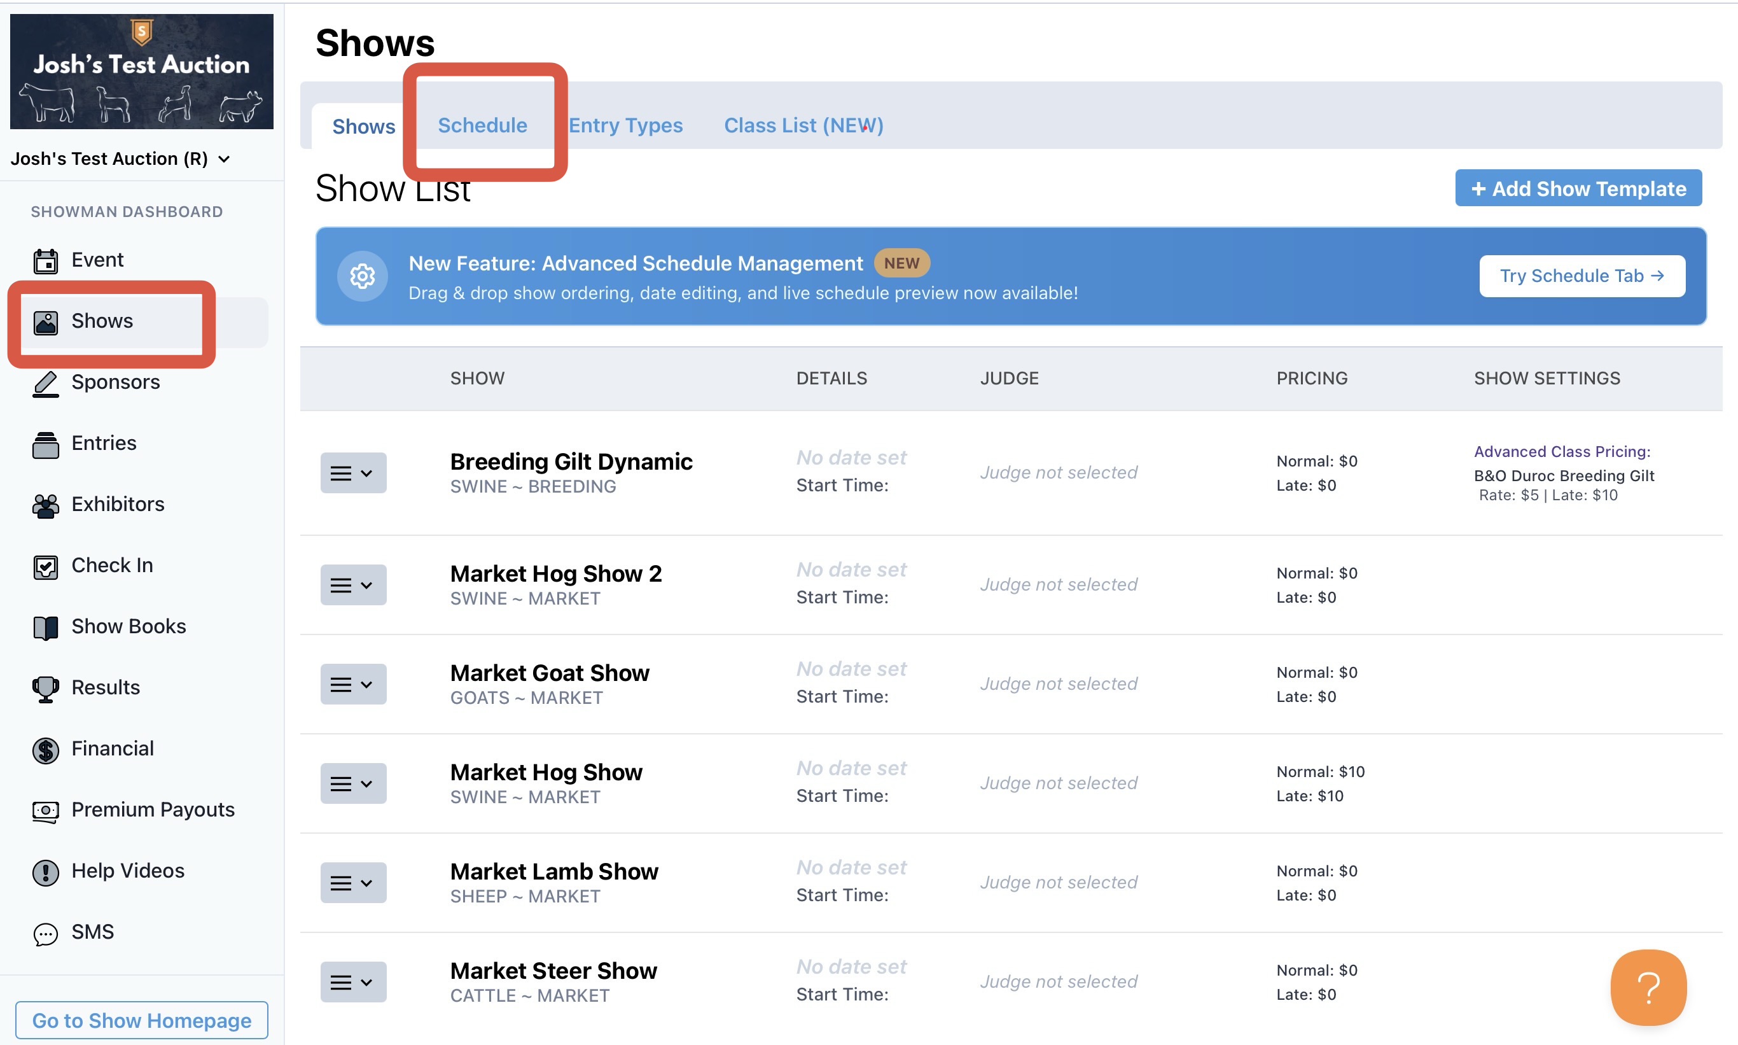Viewport: 1738px width, 1045px height.
Task: Open the Market Lamb Show row menu
Action: (352, 882)
